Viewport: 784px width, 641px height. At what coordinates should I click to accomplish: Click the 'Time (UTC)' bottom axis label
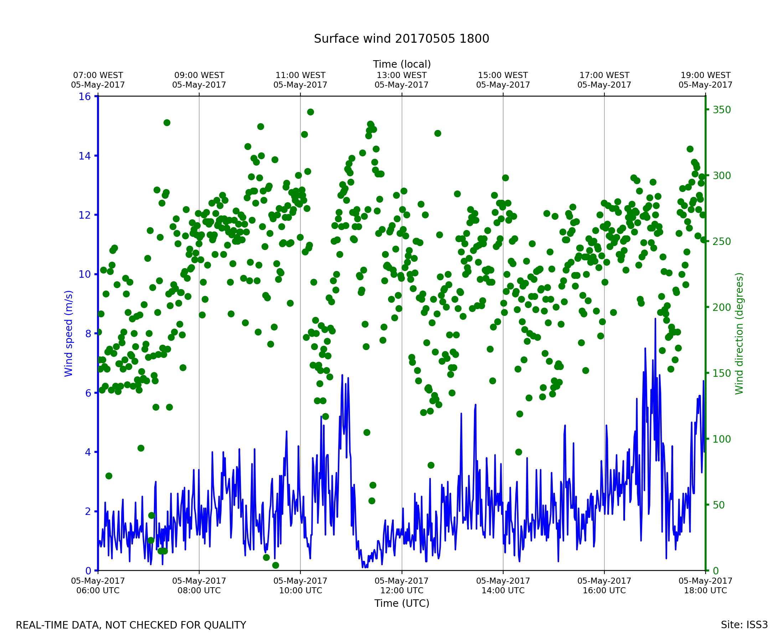point(402,603)
